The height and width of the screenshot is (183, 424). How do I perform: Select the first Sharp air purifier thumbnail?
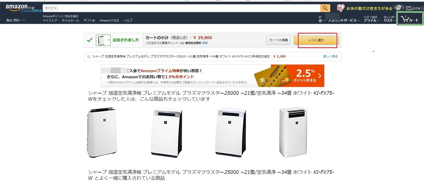pos(102,132)
